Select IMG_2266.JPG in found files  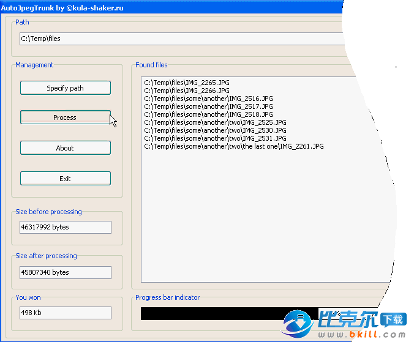tap(187, 91)
